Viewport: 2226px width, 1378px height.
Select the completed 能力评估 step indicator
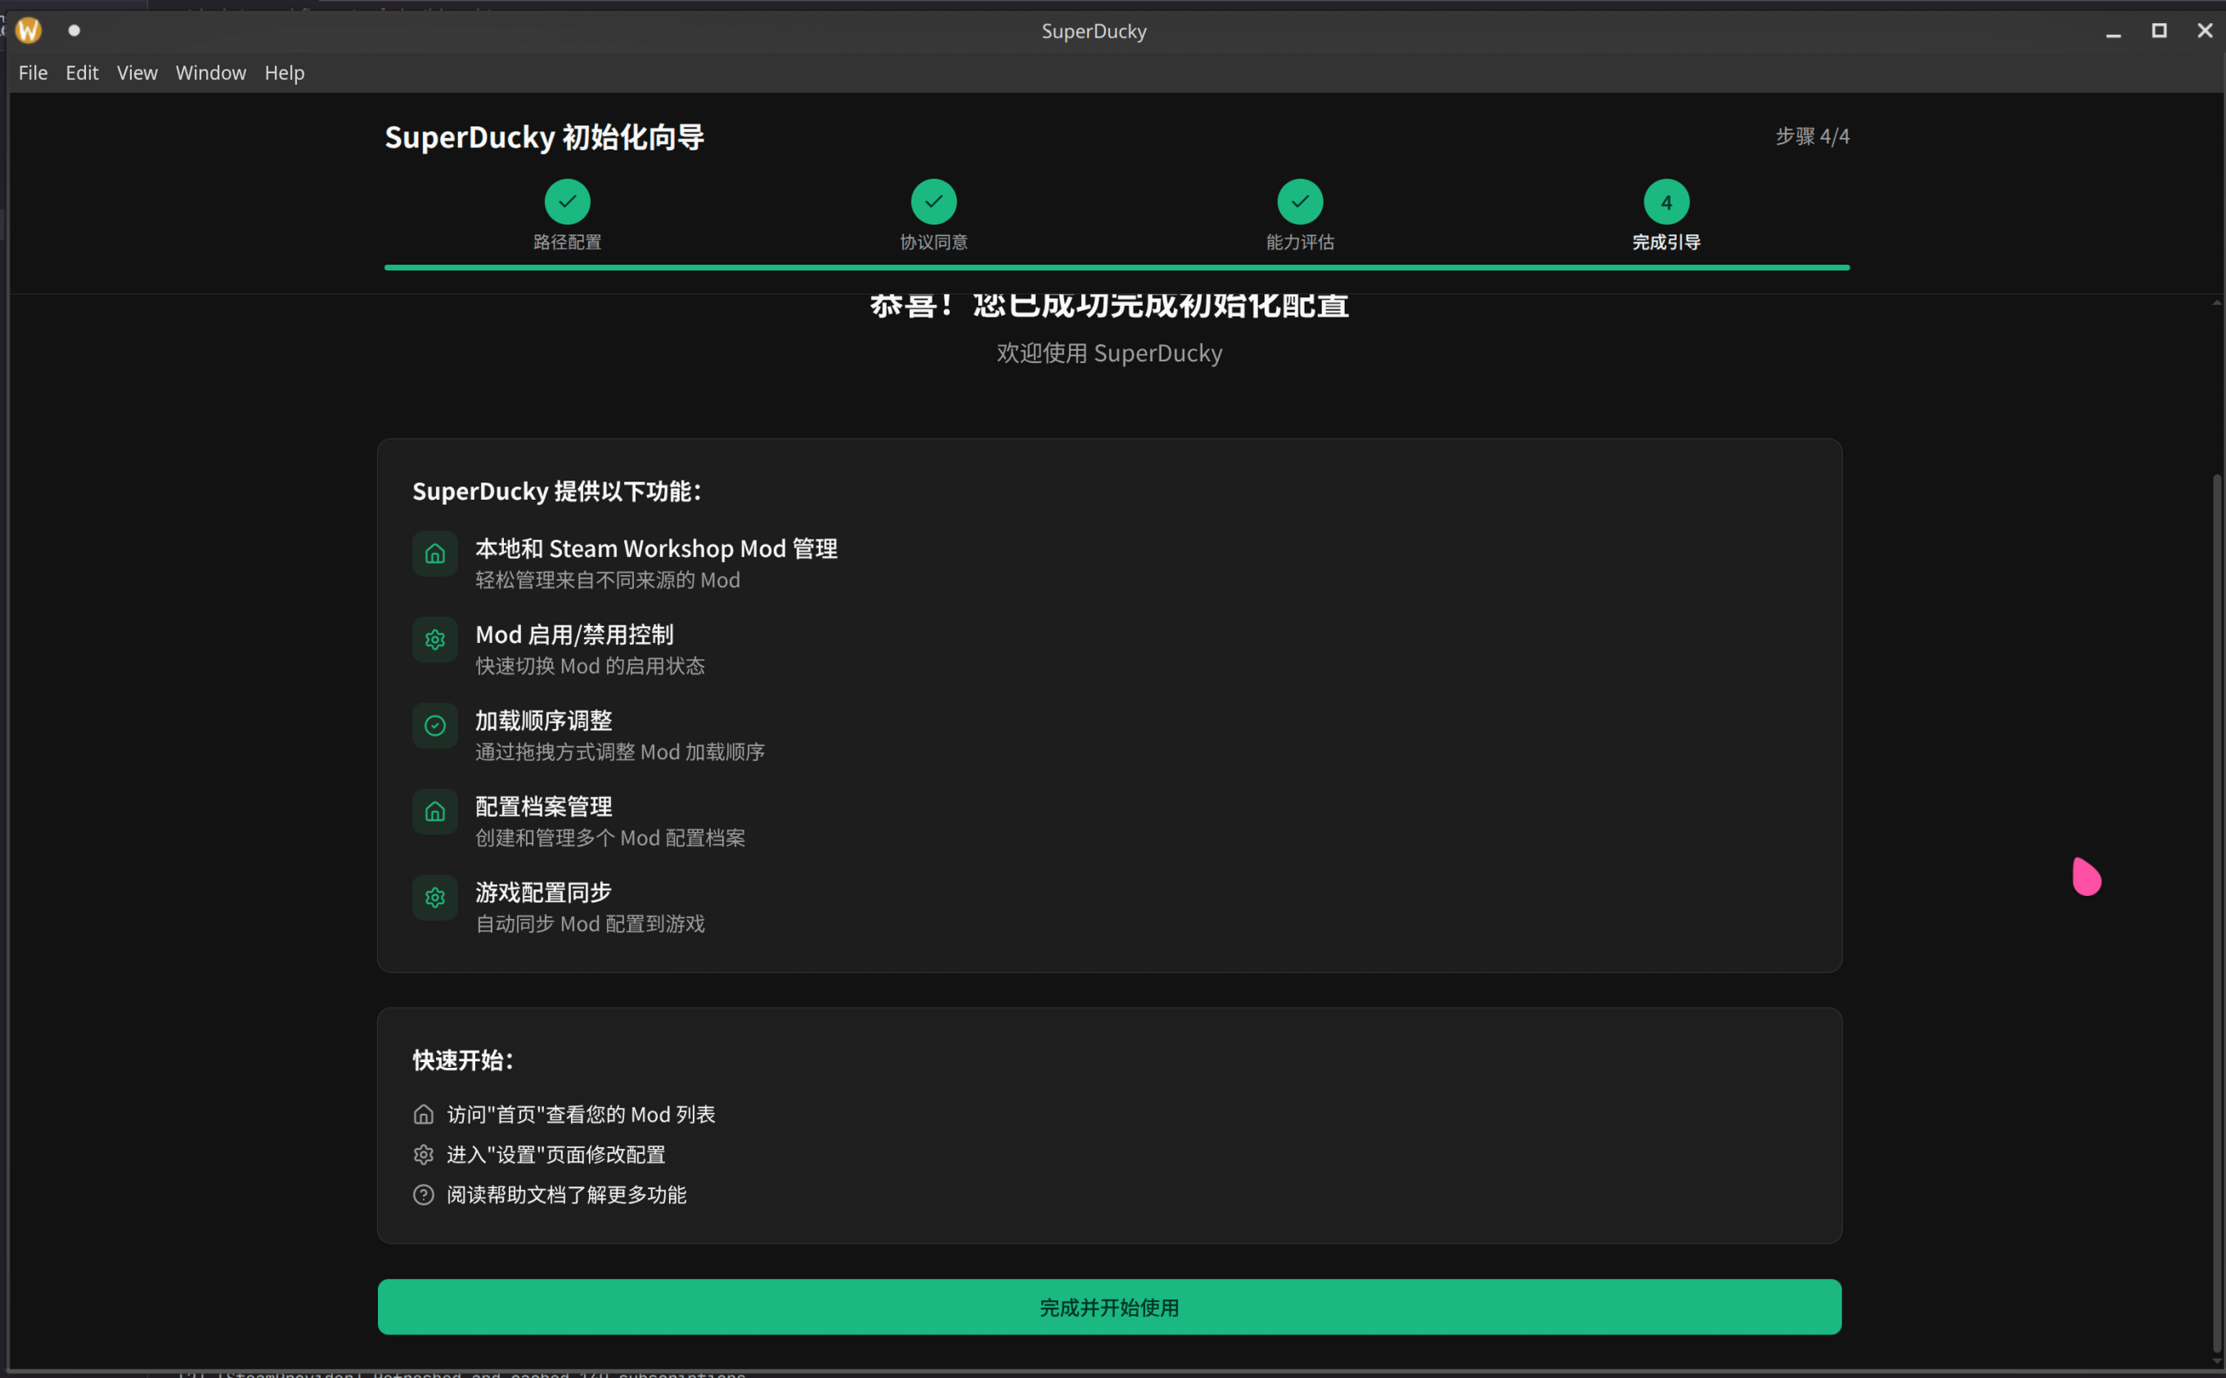(1299, 200)
